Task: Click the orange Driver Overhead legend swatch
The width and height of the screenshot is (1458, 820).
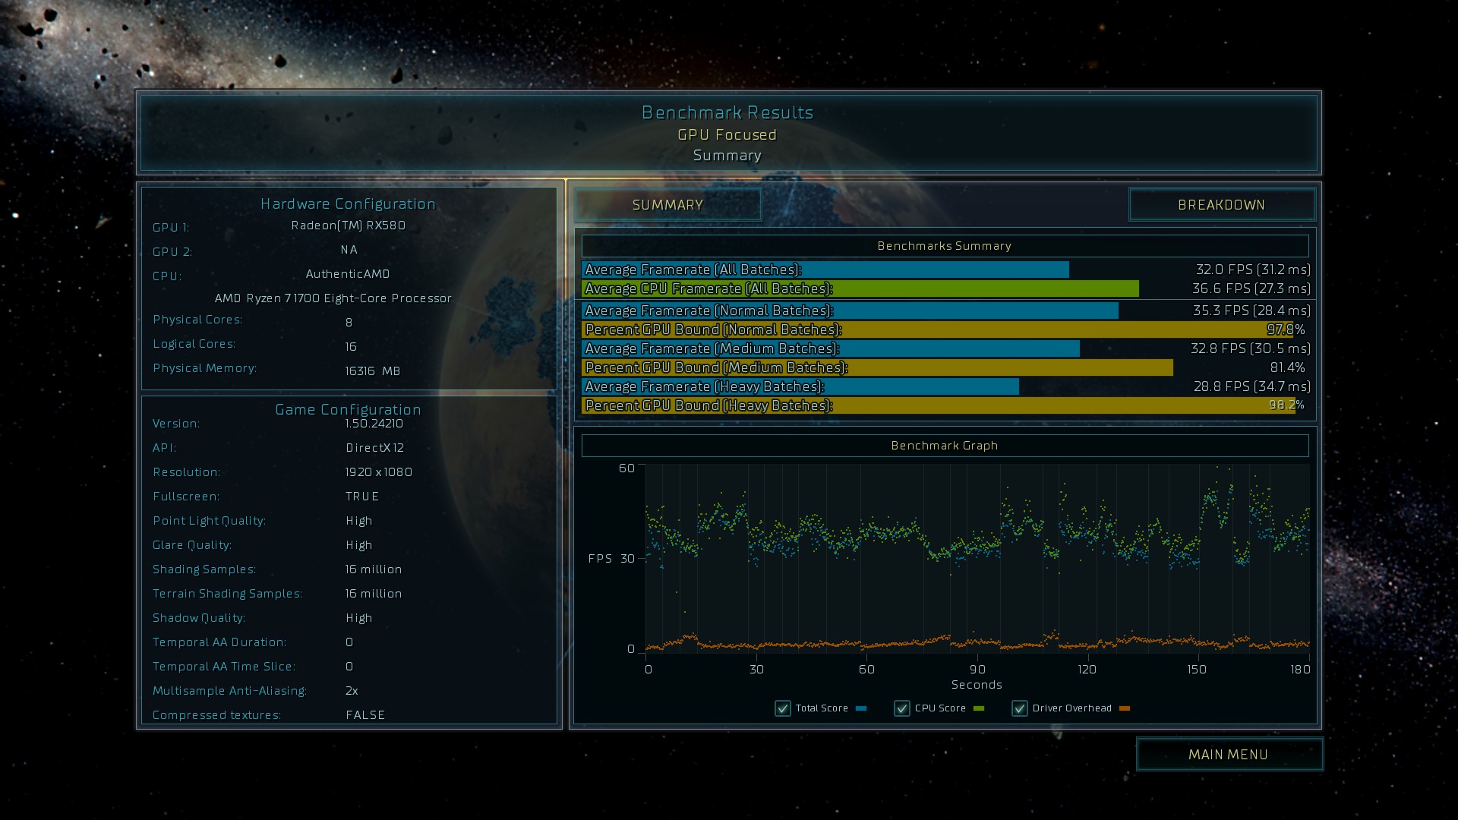Action: (1125, 708)
